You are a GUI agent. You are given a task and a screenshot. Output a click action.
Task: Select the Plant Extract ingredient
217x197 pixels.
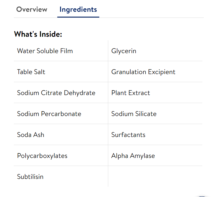coord(130,93)
